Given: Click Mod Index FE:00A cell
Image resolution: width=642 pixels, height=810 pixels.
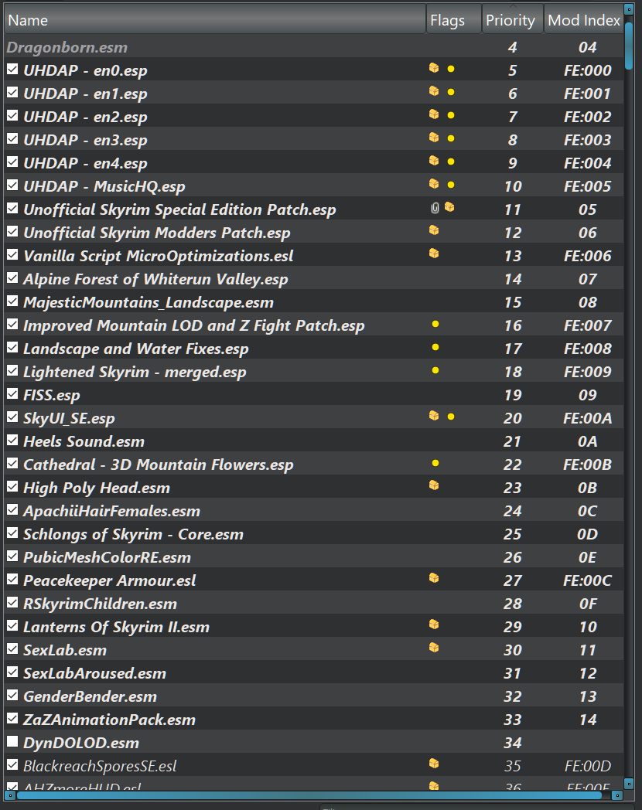Looking at the screenshot, I should tap(587, 418).
